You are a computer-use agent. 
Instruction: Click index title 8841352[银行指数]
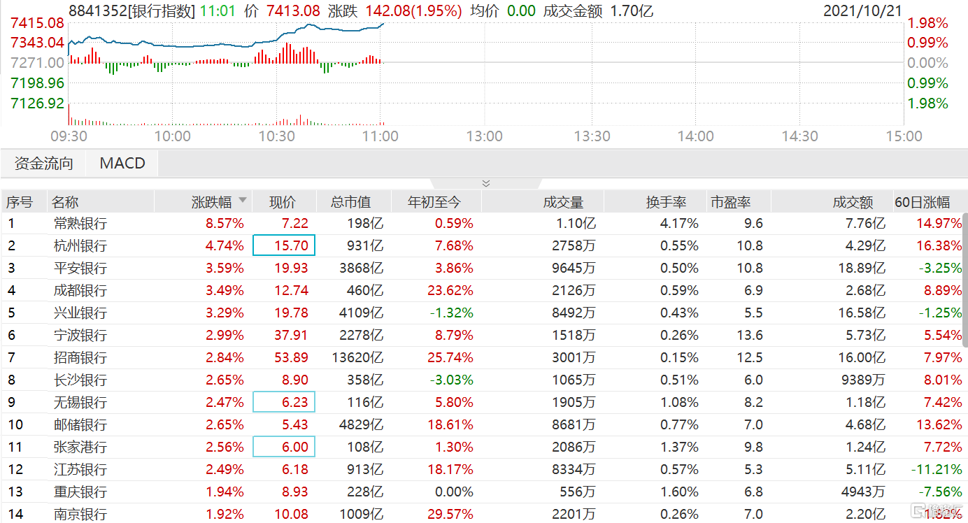pos(132,10)
